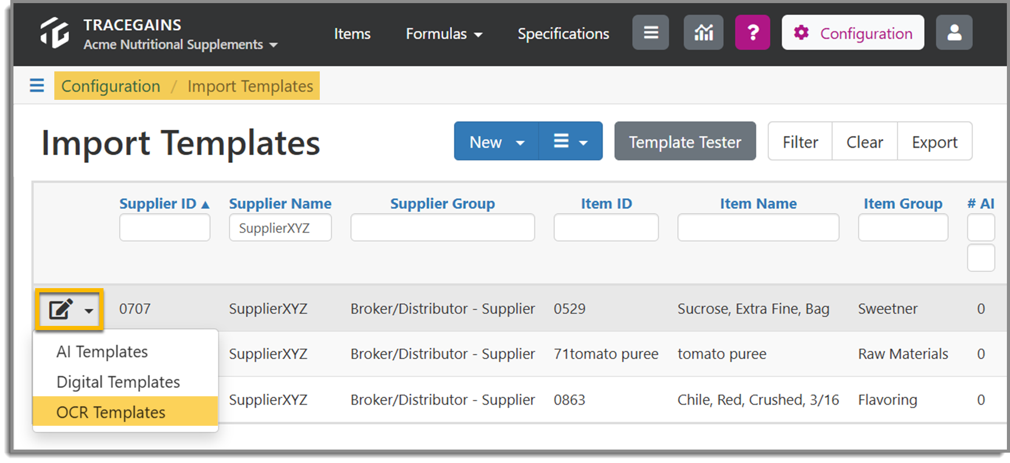Focus the Supplier ID filter field
1010x463 pixels.
pos(165,228)
